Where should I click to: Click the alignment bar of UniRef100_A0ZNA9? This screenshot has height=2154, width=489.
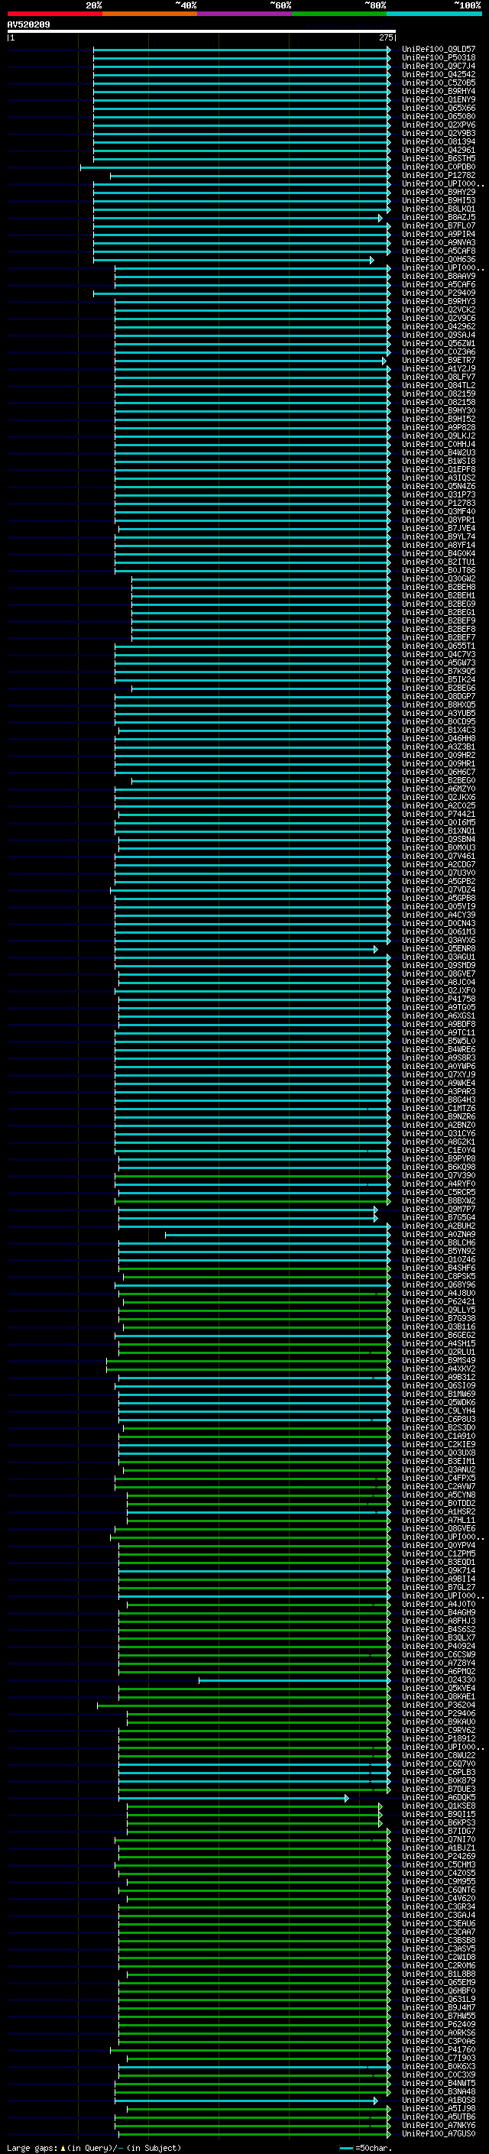(277, 1234)
